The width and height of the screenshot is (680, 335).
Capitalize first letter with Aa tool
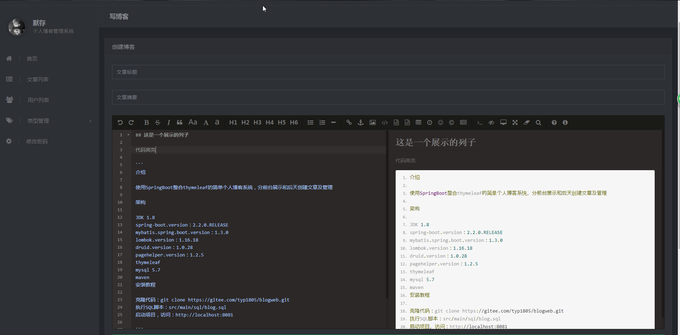pyautogui.click(x=193, y=122)
